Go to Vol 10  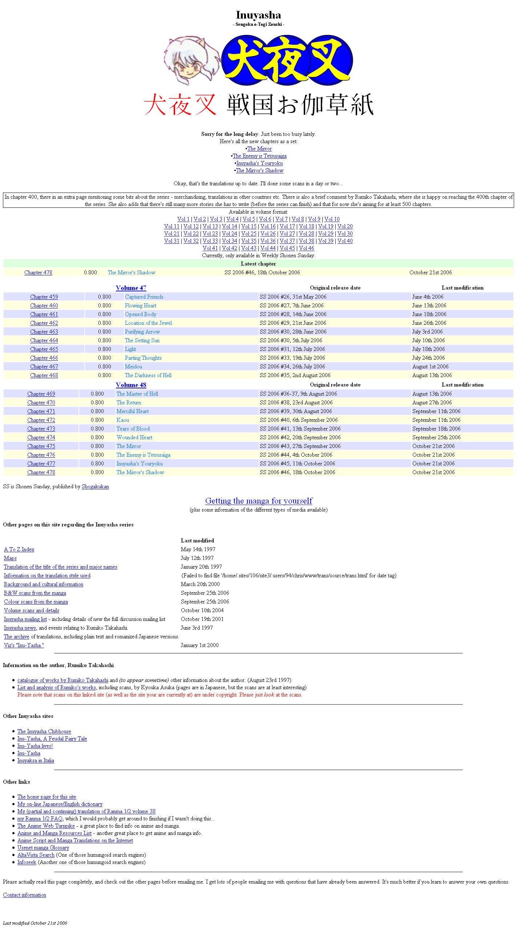(x=332, y=219)
